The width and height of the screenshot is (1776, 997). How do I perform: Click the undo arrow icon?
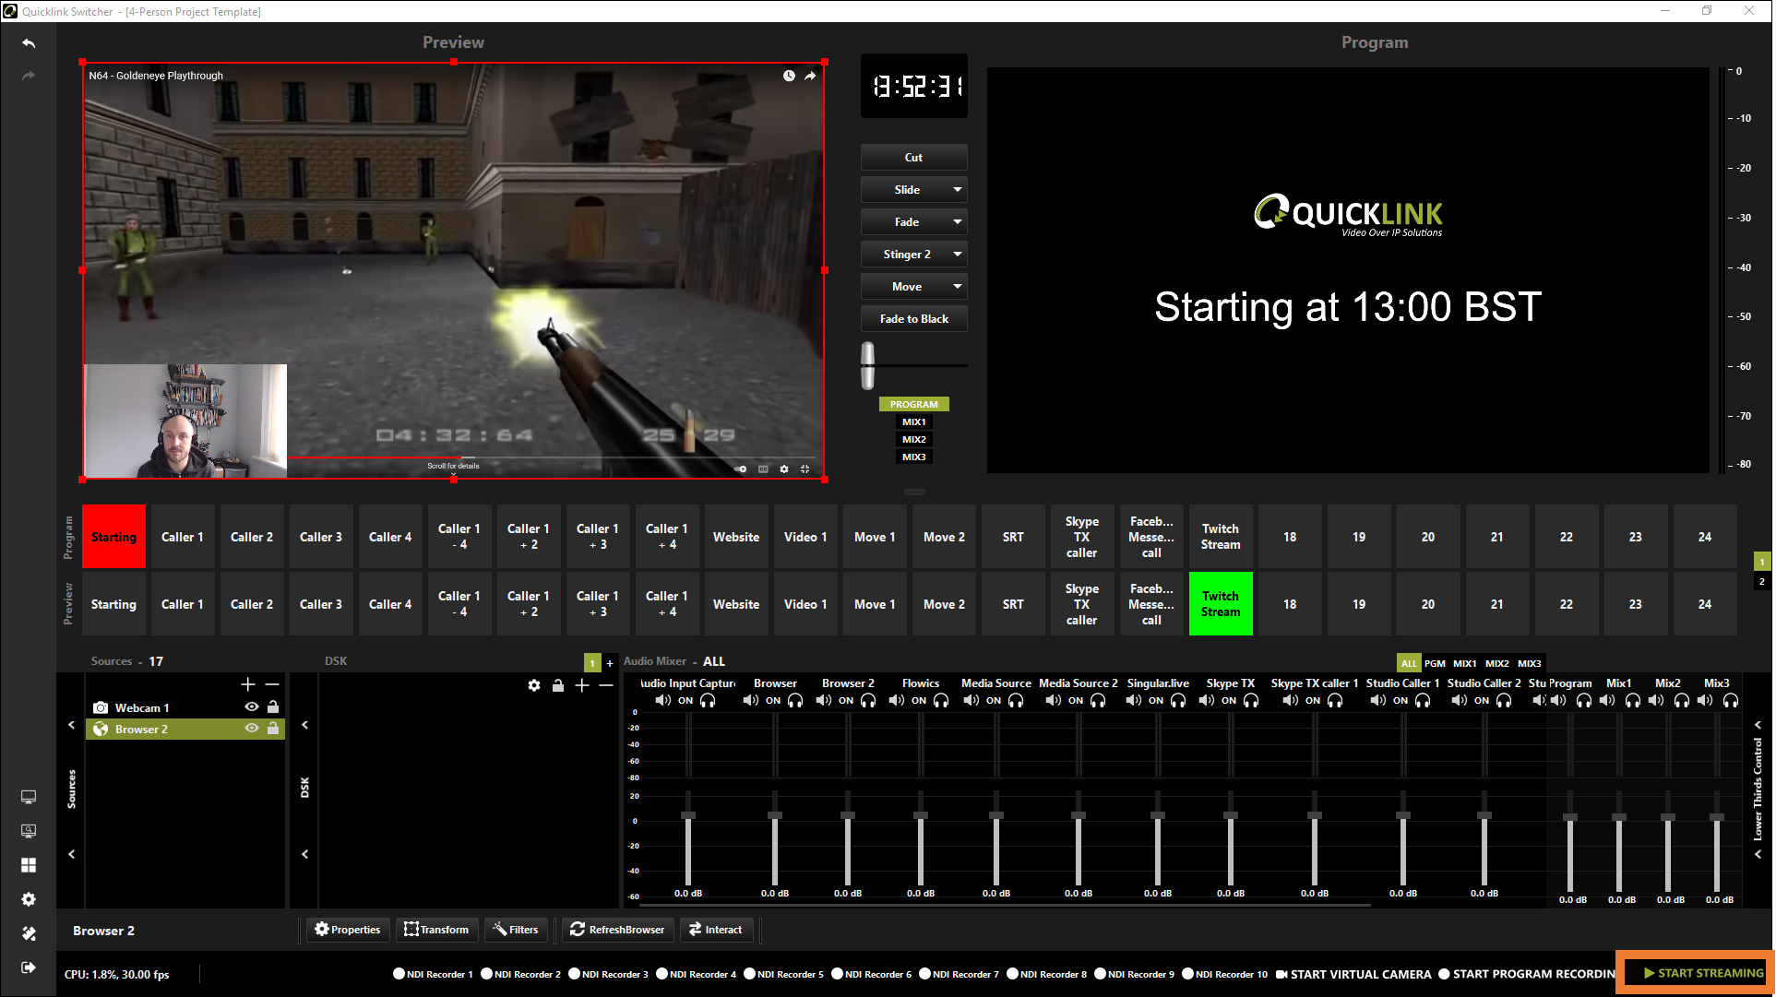point(29,43)
